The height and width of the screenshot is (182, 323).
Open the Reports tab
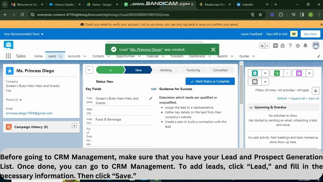222,56
